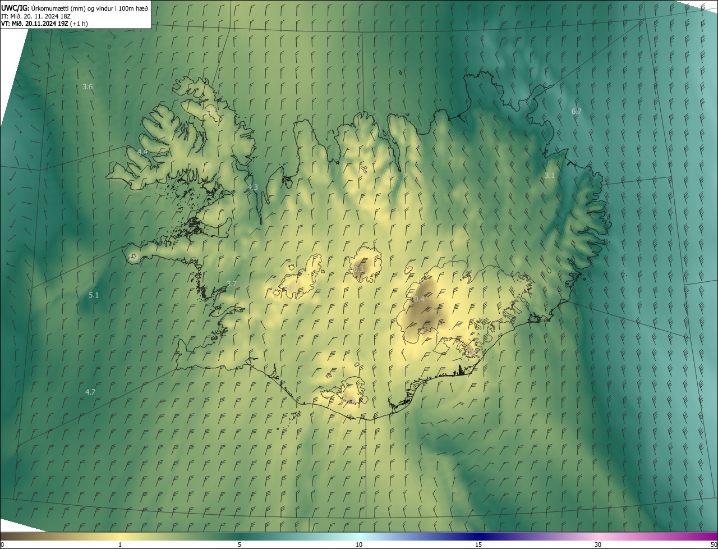Click the 50 tick on the color scale
The height and width of the screenshot is (549, 718).
(x=714, y=545)
